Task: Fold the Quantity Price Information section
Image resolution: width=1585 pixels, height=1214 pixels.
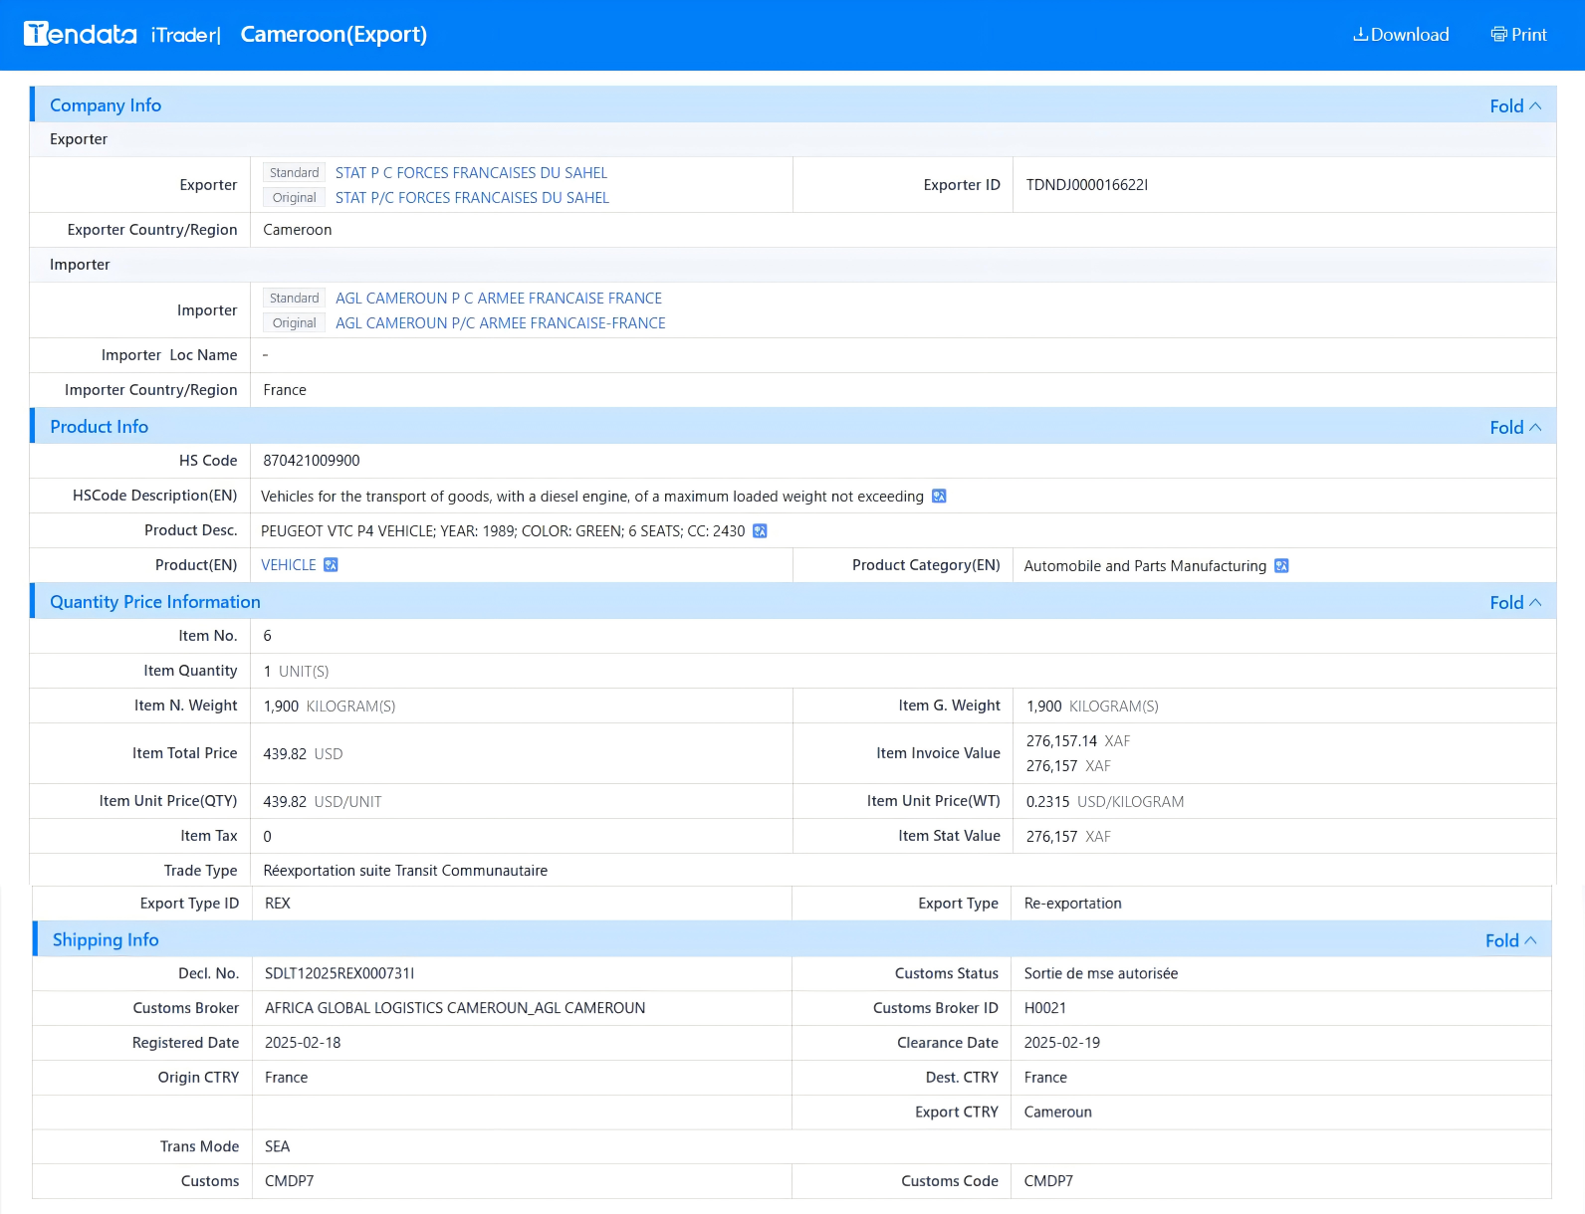Action: pos(1515,602)
